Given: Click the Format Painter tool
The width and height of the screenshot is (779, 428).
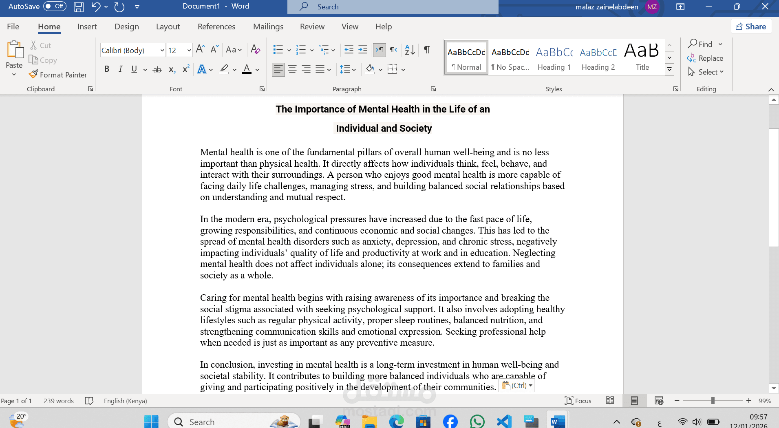Looking at the screenshot, I should point(58,75).
